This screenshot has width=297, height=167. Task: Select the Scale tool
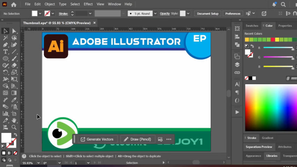[14, 72]
